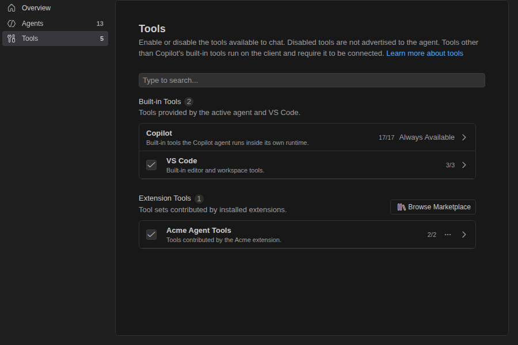518x345 pixels.
Task: Click the Built-in Tools count badge 2
Action: pyautogui.click(x=189, y=102)
